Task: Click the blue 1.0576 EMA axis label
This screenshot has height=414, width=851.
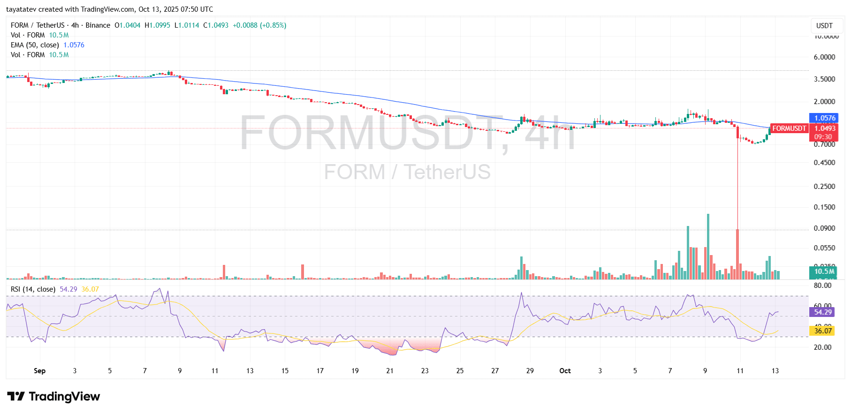Action: click(x=824, y=118)
